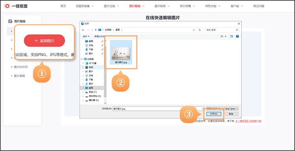Expand the selected 桌面 node under 此电脑
The width and height of the screenshot is (295, 151).
click(83, 88)
